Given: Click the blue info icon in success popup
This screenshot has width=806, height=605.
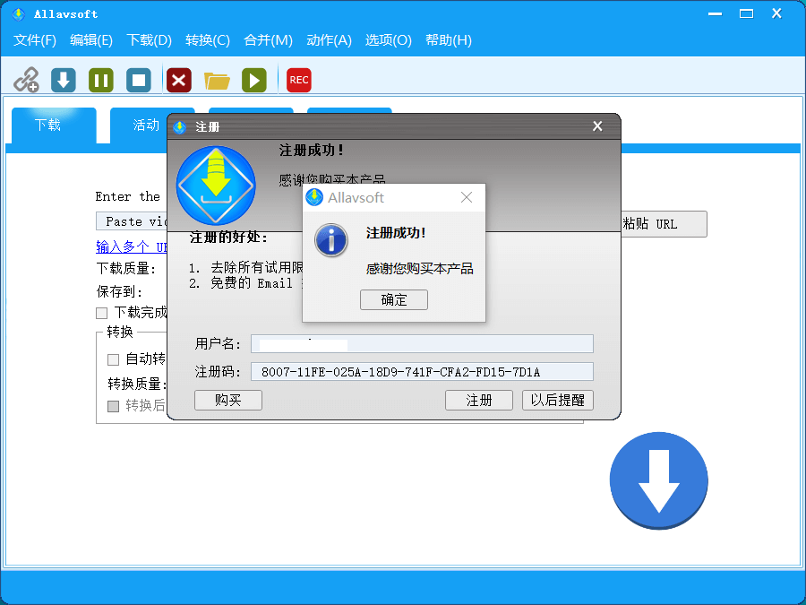Looking at the screenshot, I should (330, 240).
